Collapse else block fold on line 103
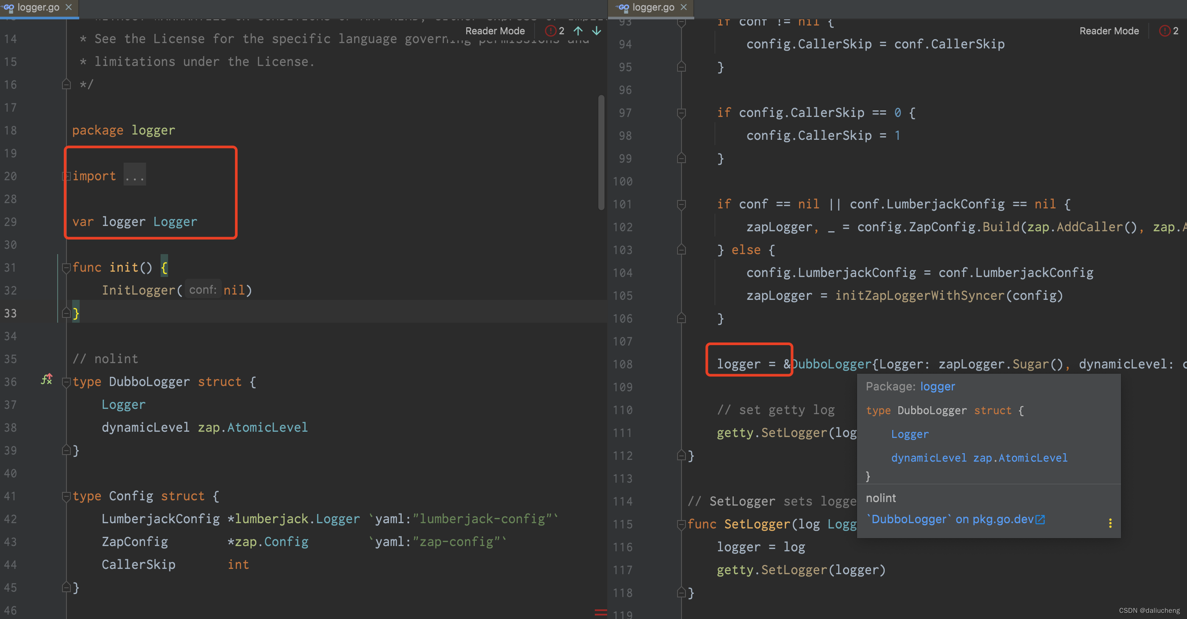The image size is (1187, 619). [x=681, y=250]
